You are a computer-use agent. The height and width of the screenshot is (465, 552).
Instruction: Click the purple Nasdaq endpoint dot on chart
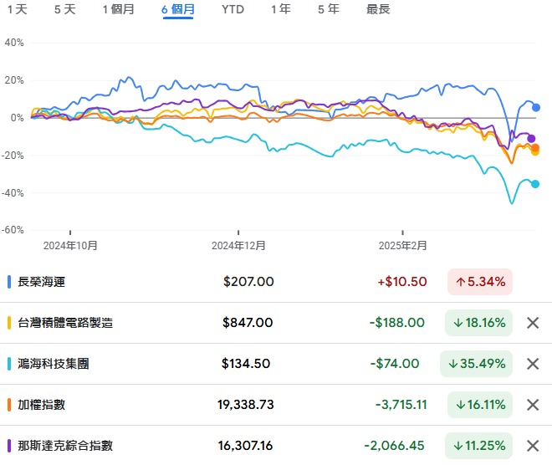[x=531, y=139]
